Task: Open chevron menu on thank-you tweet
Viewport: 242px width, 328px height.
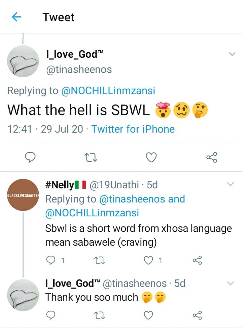Action: [231, 283]
